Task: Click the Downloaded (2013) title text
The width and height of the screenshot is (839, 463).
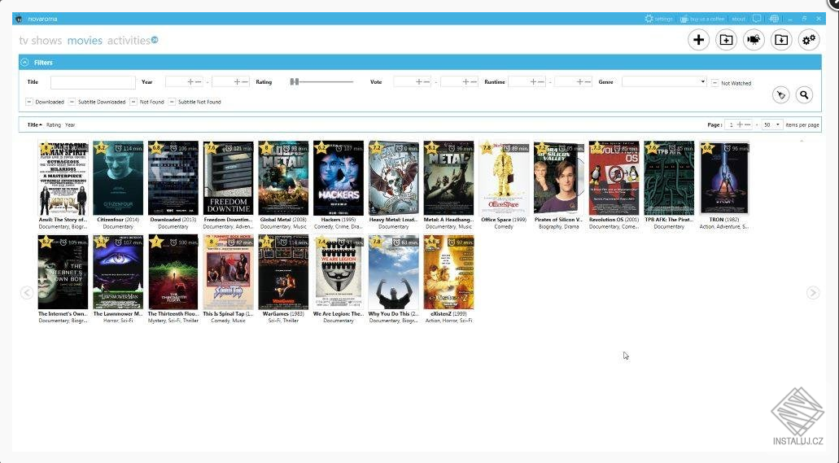Action: pyautogui.click(x=173, y=220)
